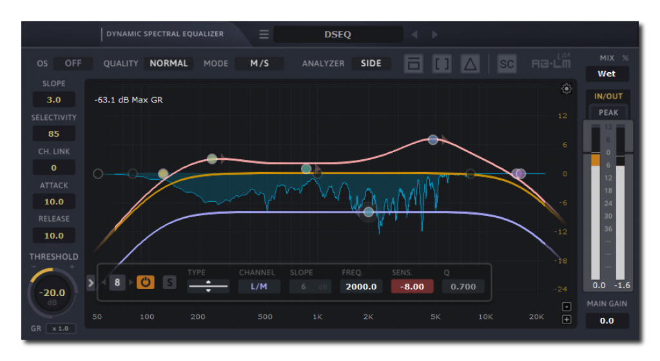Toggle band 8 power button
660x361 pixels.
tap(145, 282)
